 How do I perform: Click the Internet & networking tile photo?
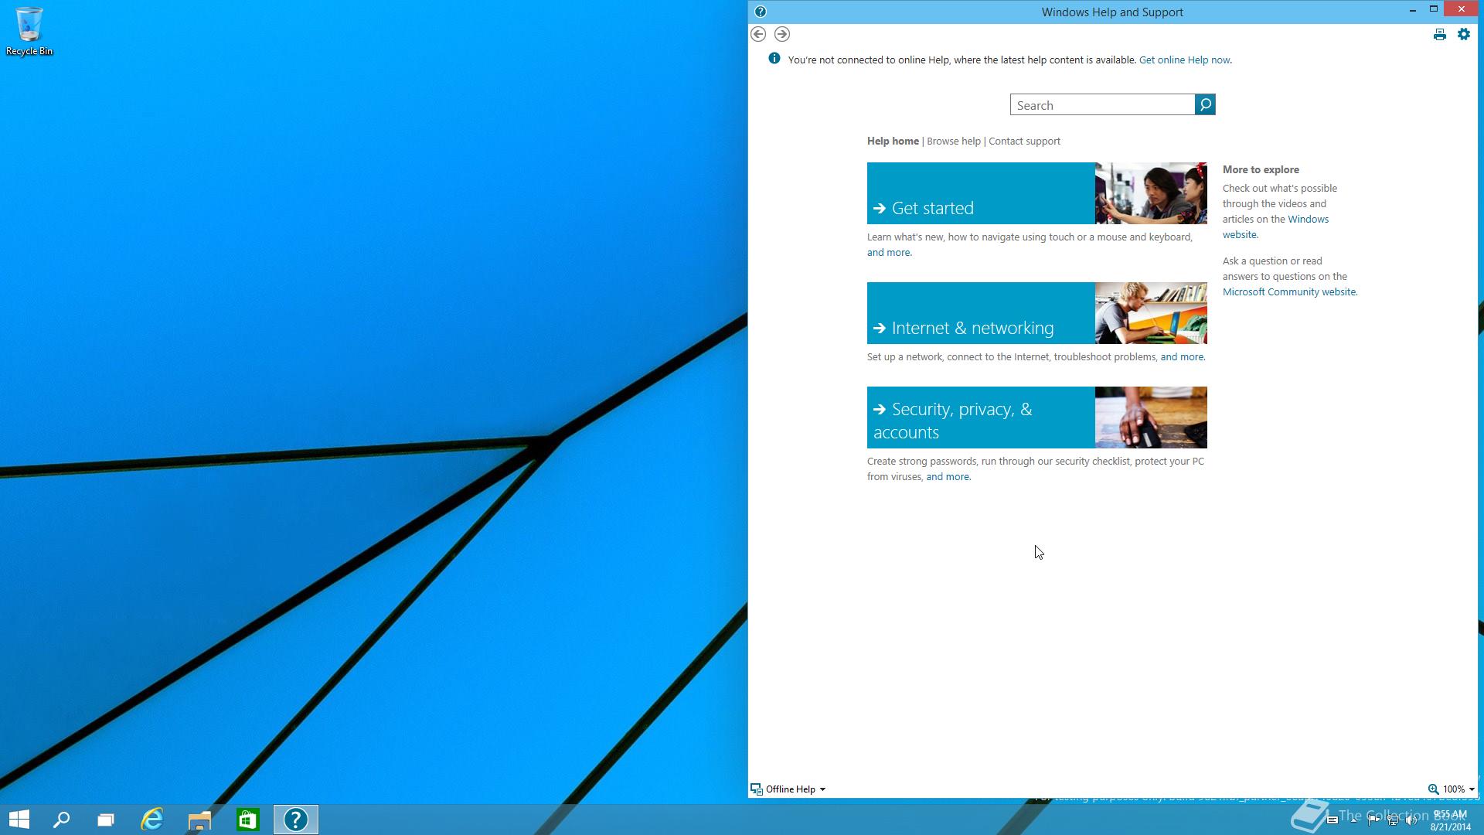point(1151,313)
